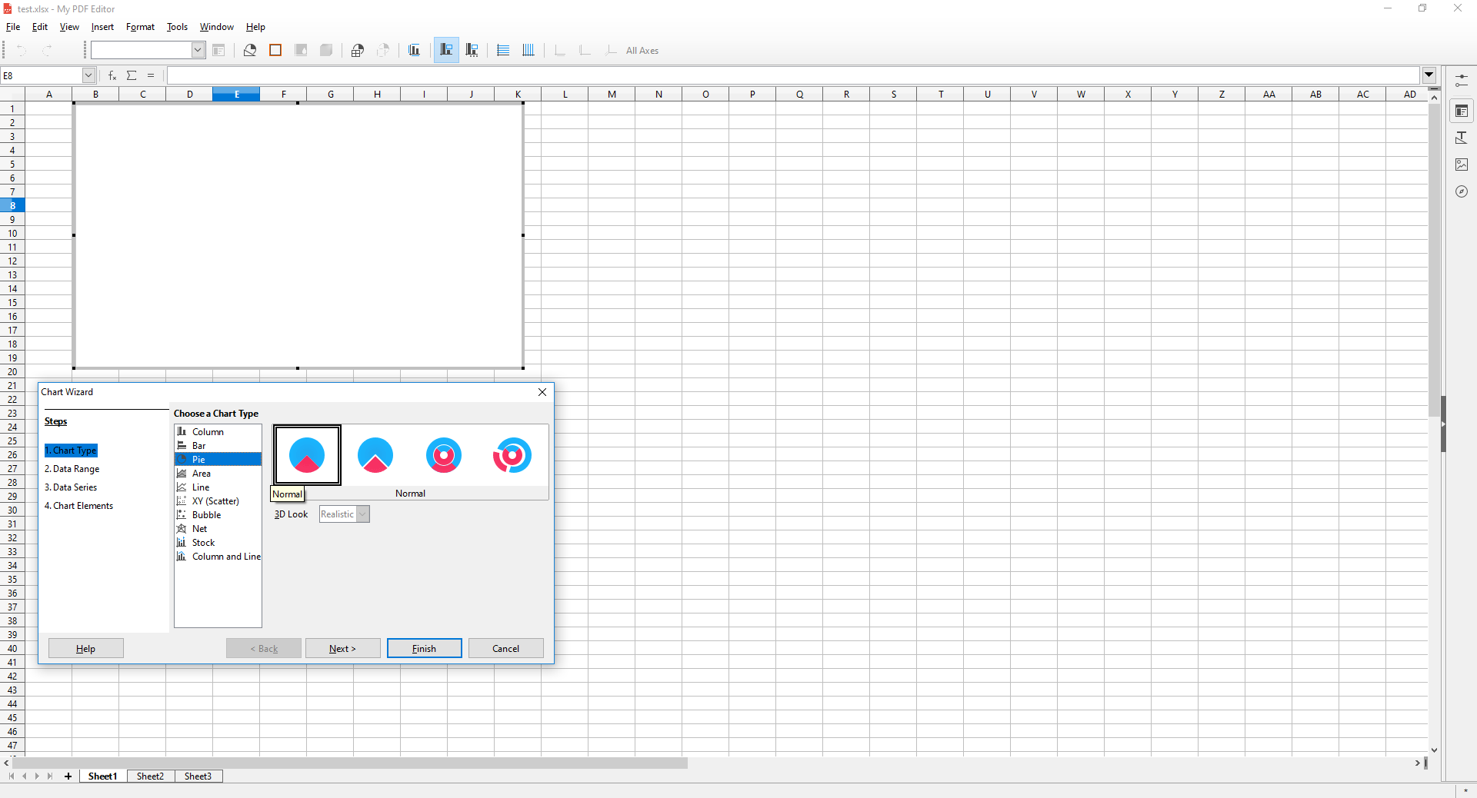
Task: Click the Data Table toolbar icon
Action: tap(383, 51)
